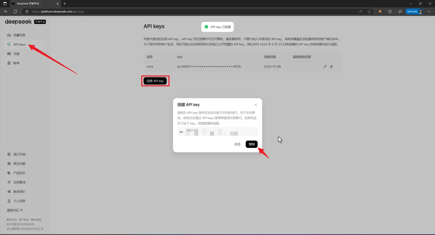
Task: Click the InPrivate profile button
Action: 415,12
